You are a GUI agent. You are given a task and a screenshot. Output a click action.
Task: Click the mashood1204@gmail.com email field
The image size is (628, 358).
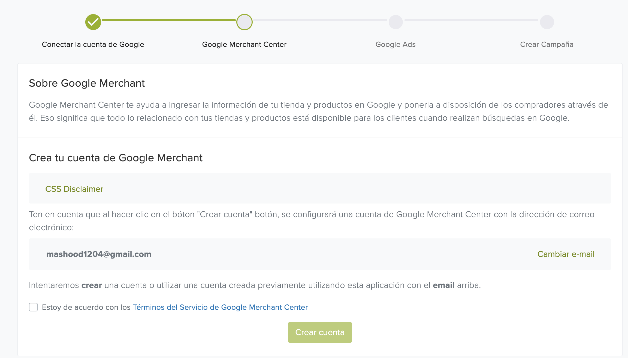pos(99,254)
